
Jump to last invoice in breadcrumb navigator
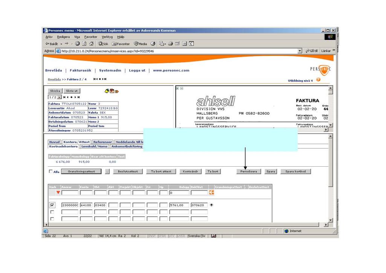pyautogui.click(x=106, y=79)
